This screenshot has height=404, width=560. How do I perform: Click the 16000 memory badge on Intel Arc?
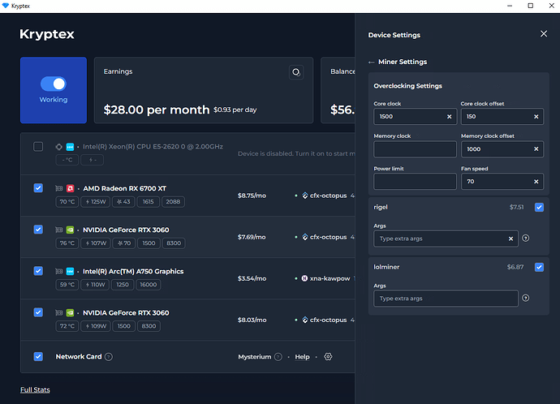(149, 285)
